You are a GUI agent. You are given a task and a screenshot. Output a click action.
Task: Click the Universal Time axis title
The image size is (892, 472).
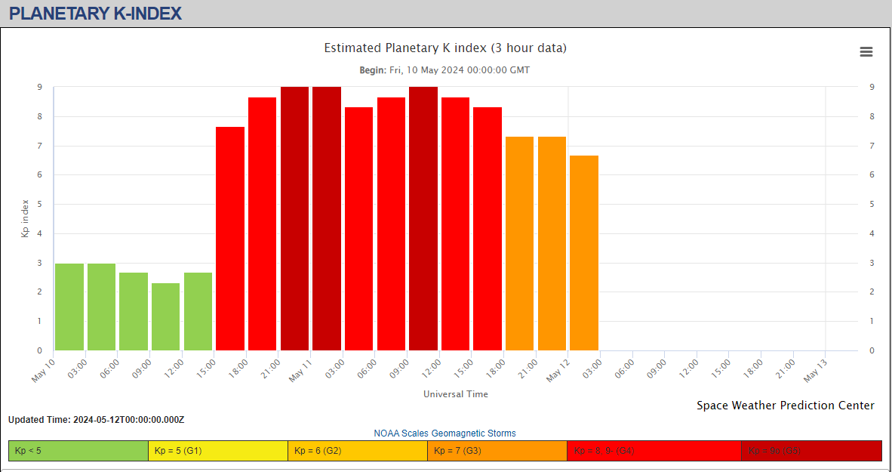pyautogui.click(x=456, y=394)
